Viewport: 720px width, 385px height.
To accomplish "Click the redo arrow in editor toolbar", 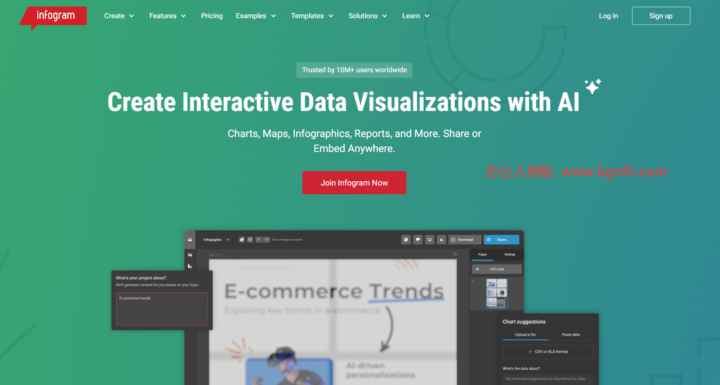I will click(266, 240).
